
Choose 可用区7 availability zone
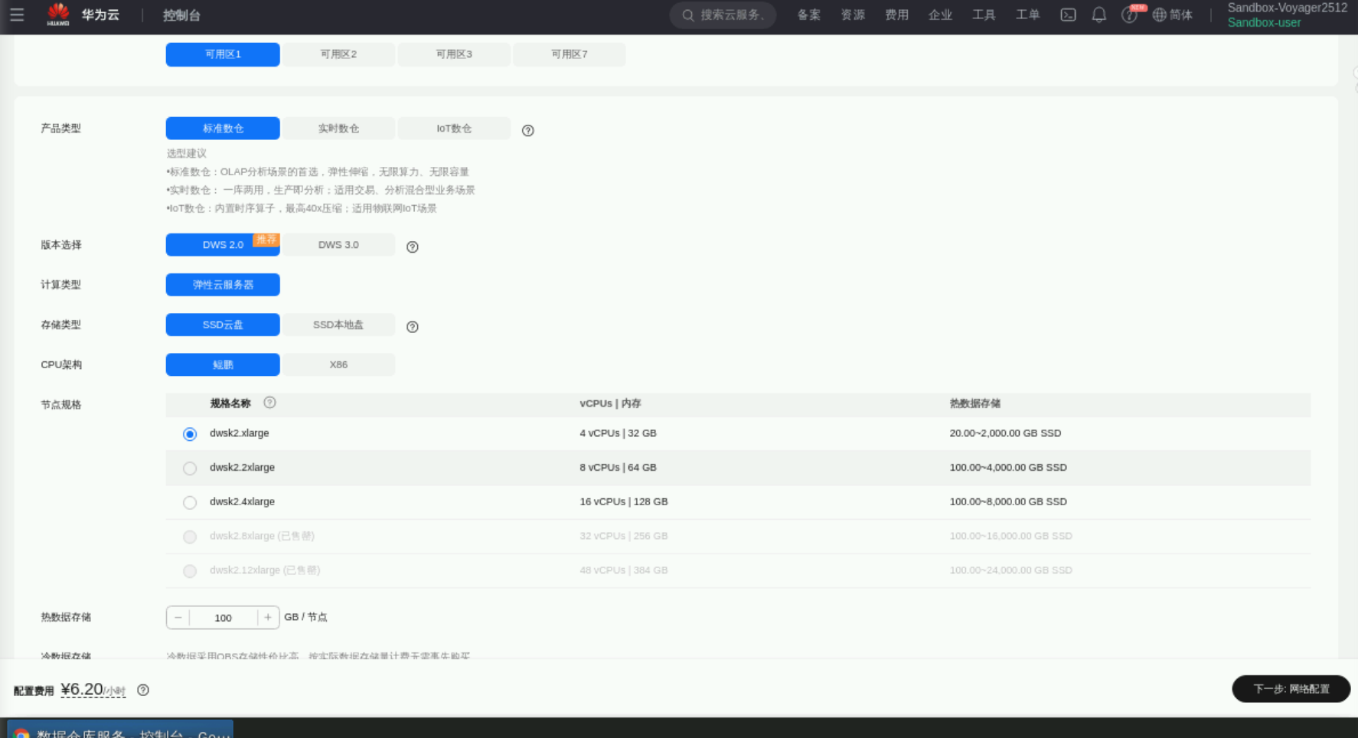click(x=570, y=54)
